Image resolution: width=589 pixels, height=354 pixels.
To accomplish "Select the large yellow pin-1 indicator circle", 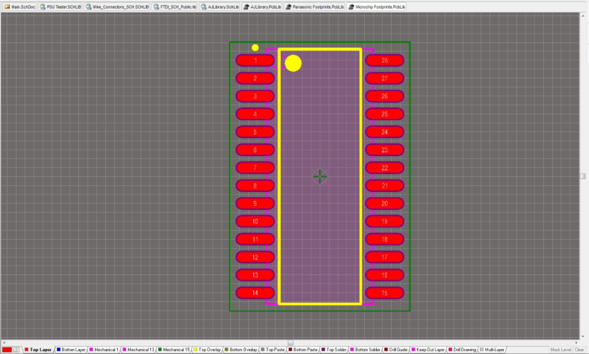I will point(293,63).
